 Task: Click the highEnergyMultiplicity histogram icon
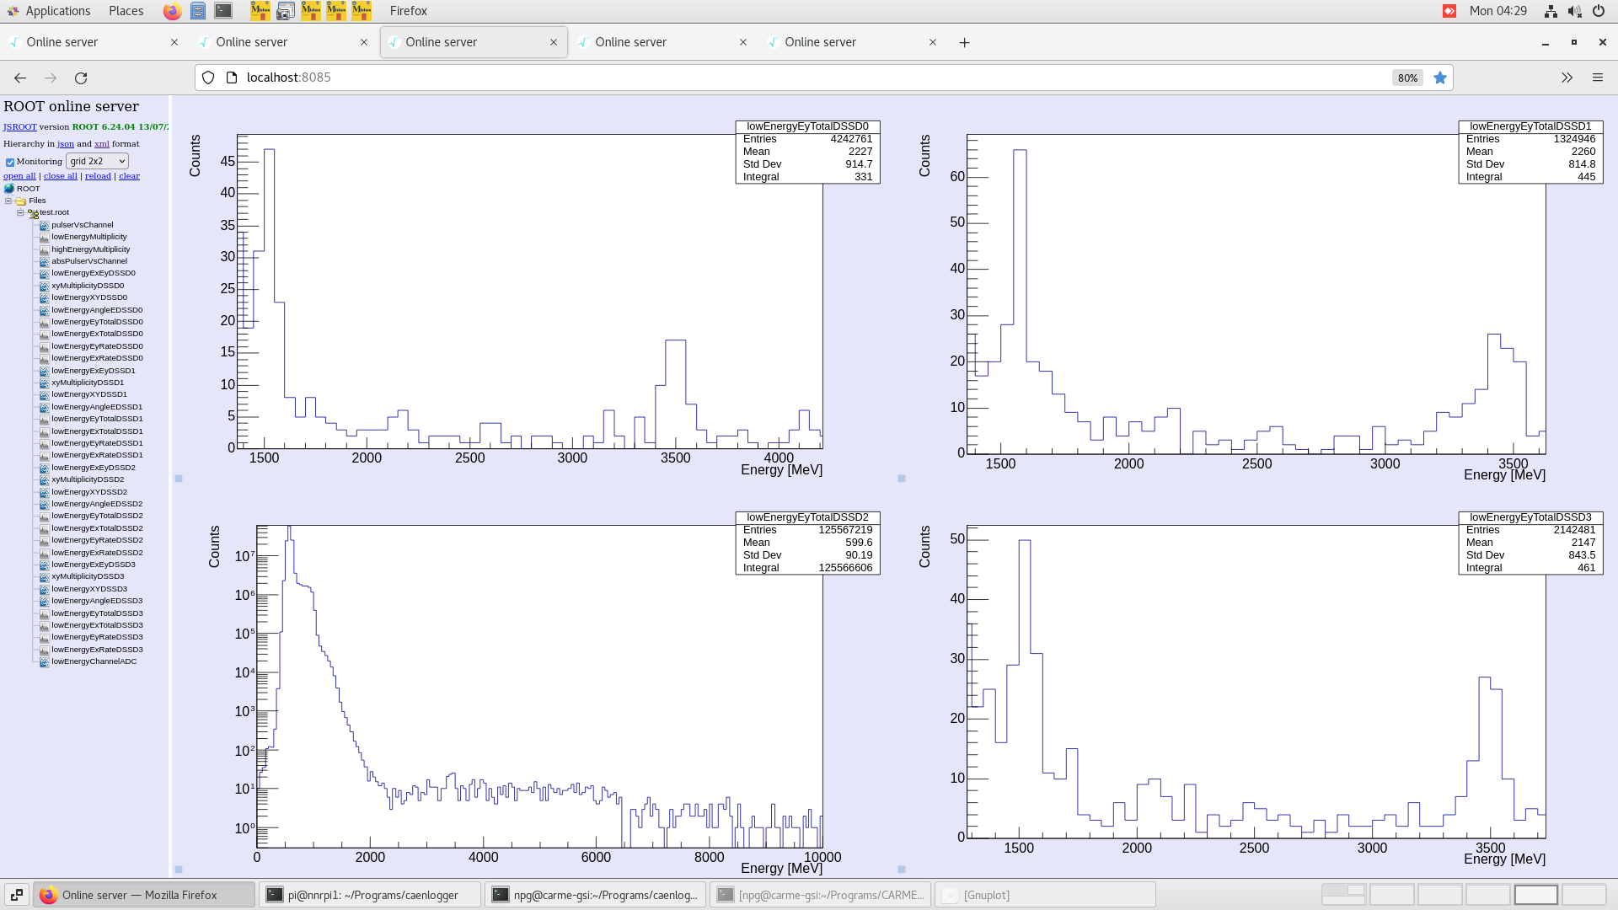point(44,249)
